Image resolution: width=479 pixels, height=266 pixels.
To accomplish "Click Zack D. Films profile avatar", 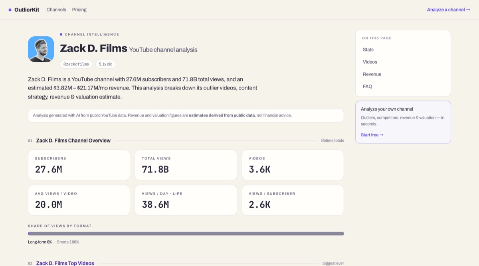I will point(41,49).
